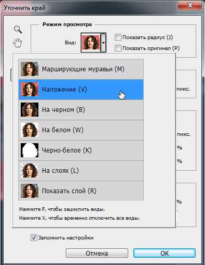This screenshot has width=205, height=265.
Task: Select the Zoom magnifier tool
Action: [18, 29]
